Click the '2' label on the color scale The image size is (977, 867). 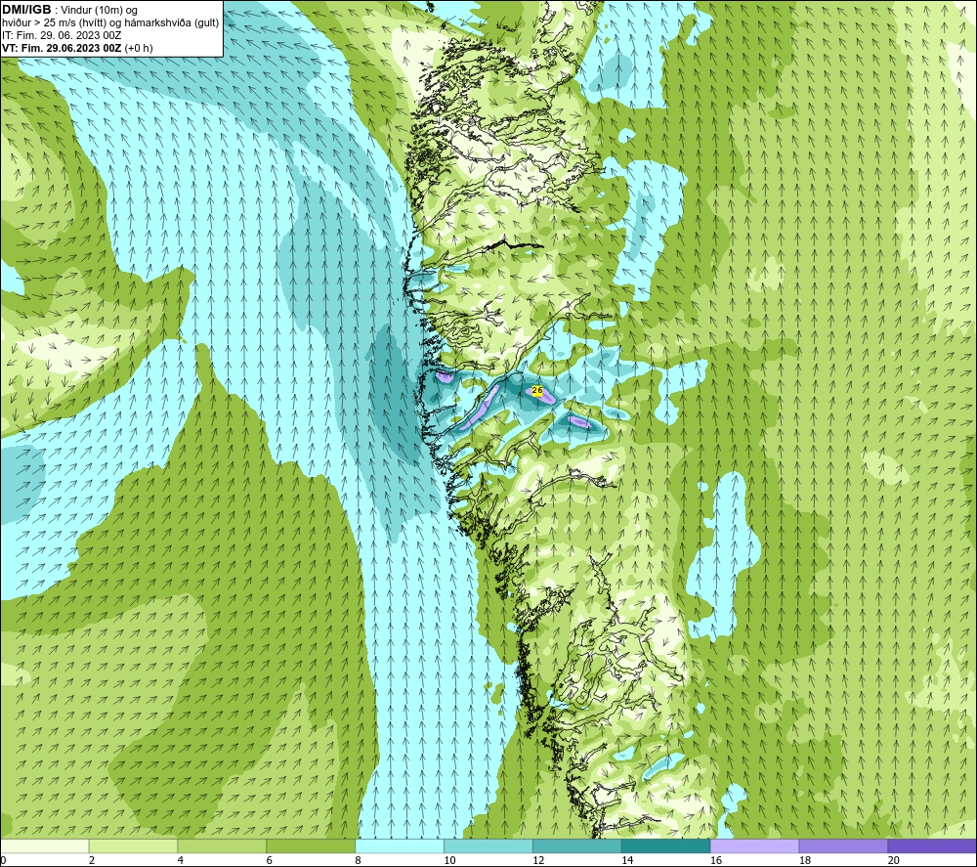tap(92, 860)
